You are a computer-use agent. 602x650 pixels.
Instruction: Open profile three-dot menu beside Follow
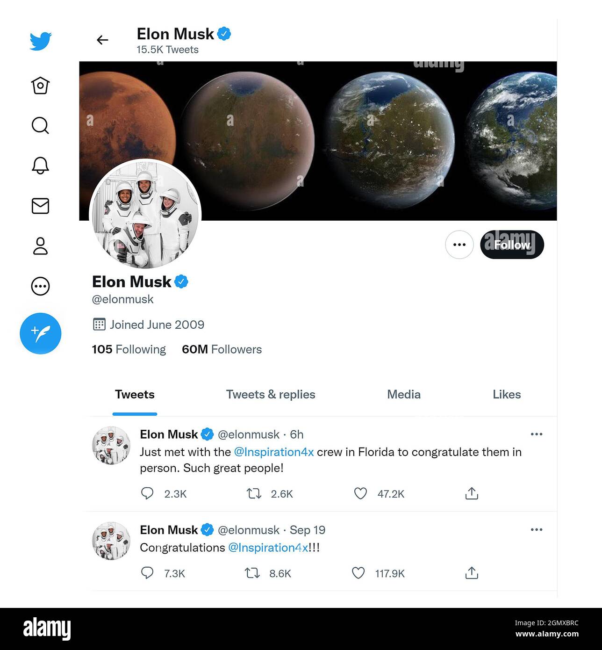(x=459, y=245)
